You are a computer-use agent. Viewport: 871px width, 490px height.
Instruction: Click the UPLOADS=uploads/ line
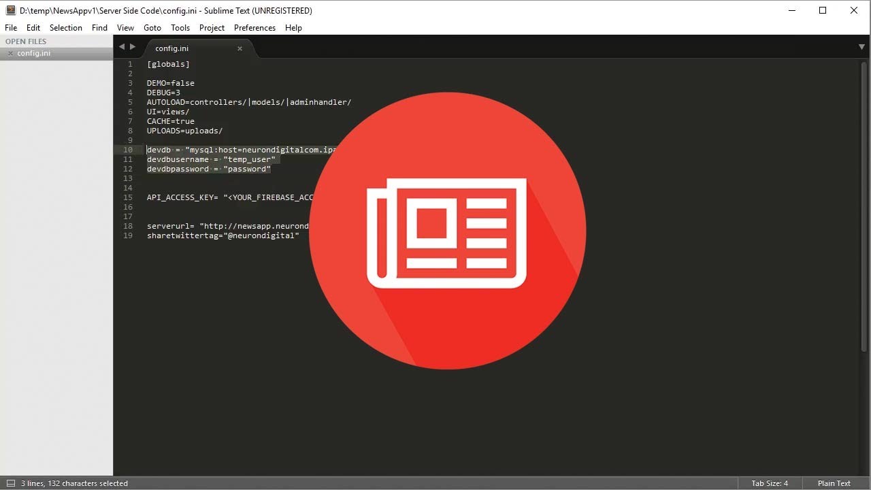point(185,131)
